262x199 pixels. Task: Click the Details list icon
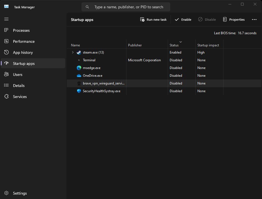tap(6, 85)
